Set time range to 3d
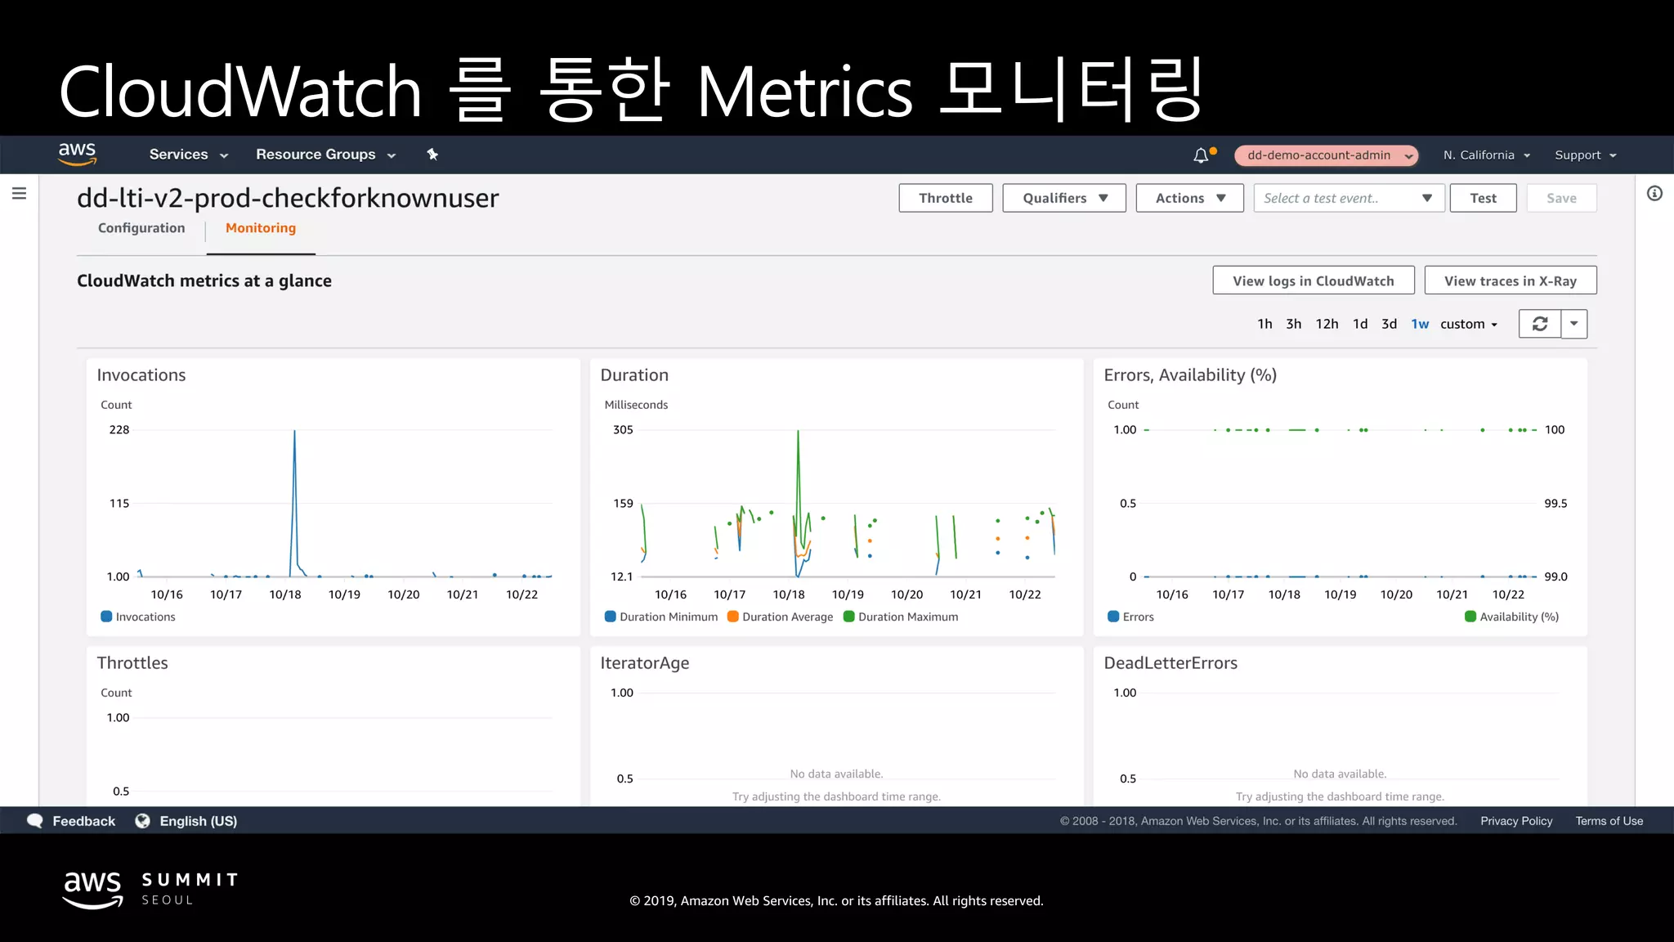The width and height of the screenshot is (1674, 942). point(1389,325)
